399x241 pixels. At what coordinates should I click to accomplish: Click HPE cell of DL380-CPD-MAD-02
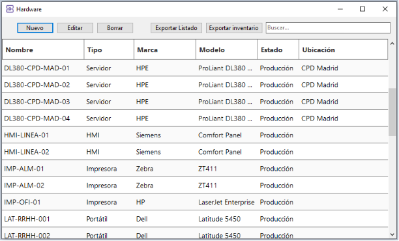point(142,85)
